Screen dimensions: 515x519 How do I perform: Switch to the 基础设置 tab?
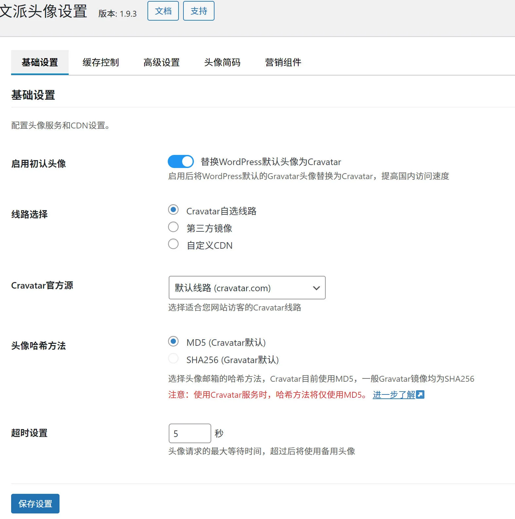tap(40, 62)
